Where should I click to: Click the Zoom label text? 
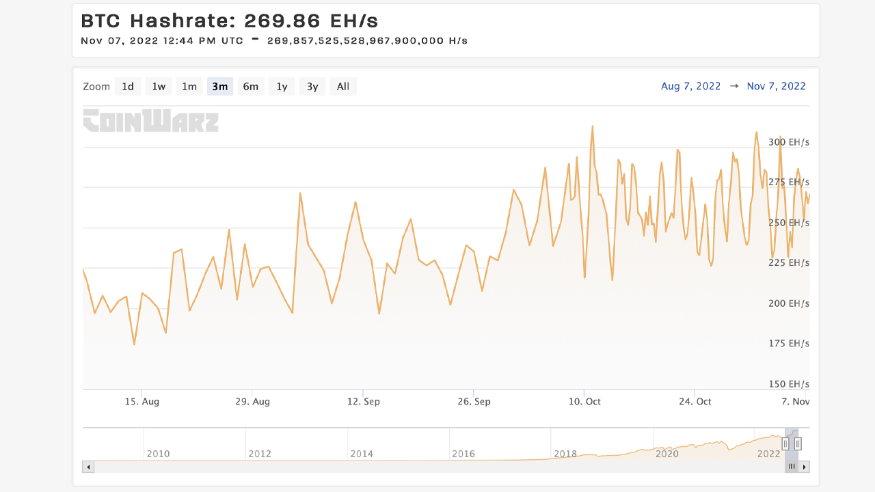(x=96, y=87)
